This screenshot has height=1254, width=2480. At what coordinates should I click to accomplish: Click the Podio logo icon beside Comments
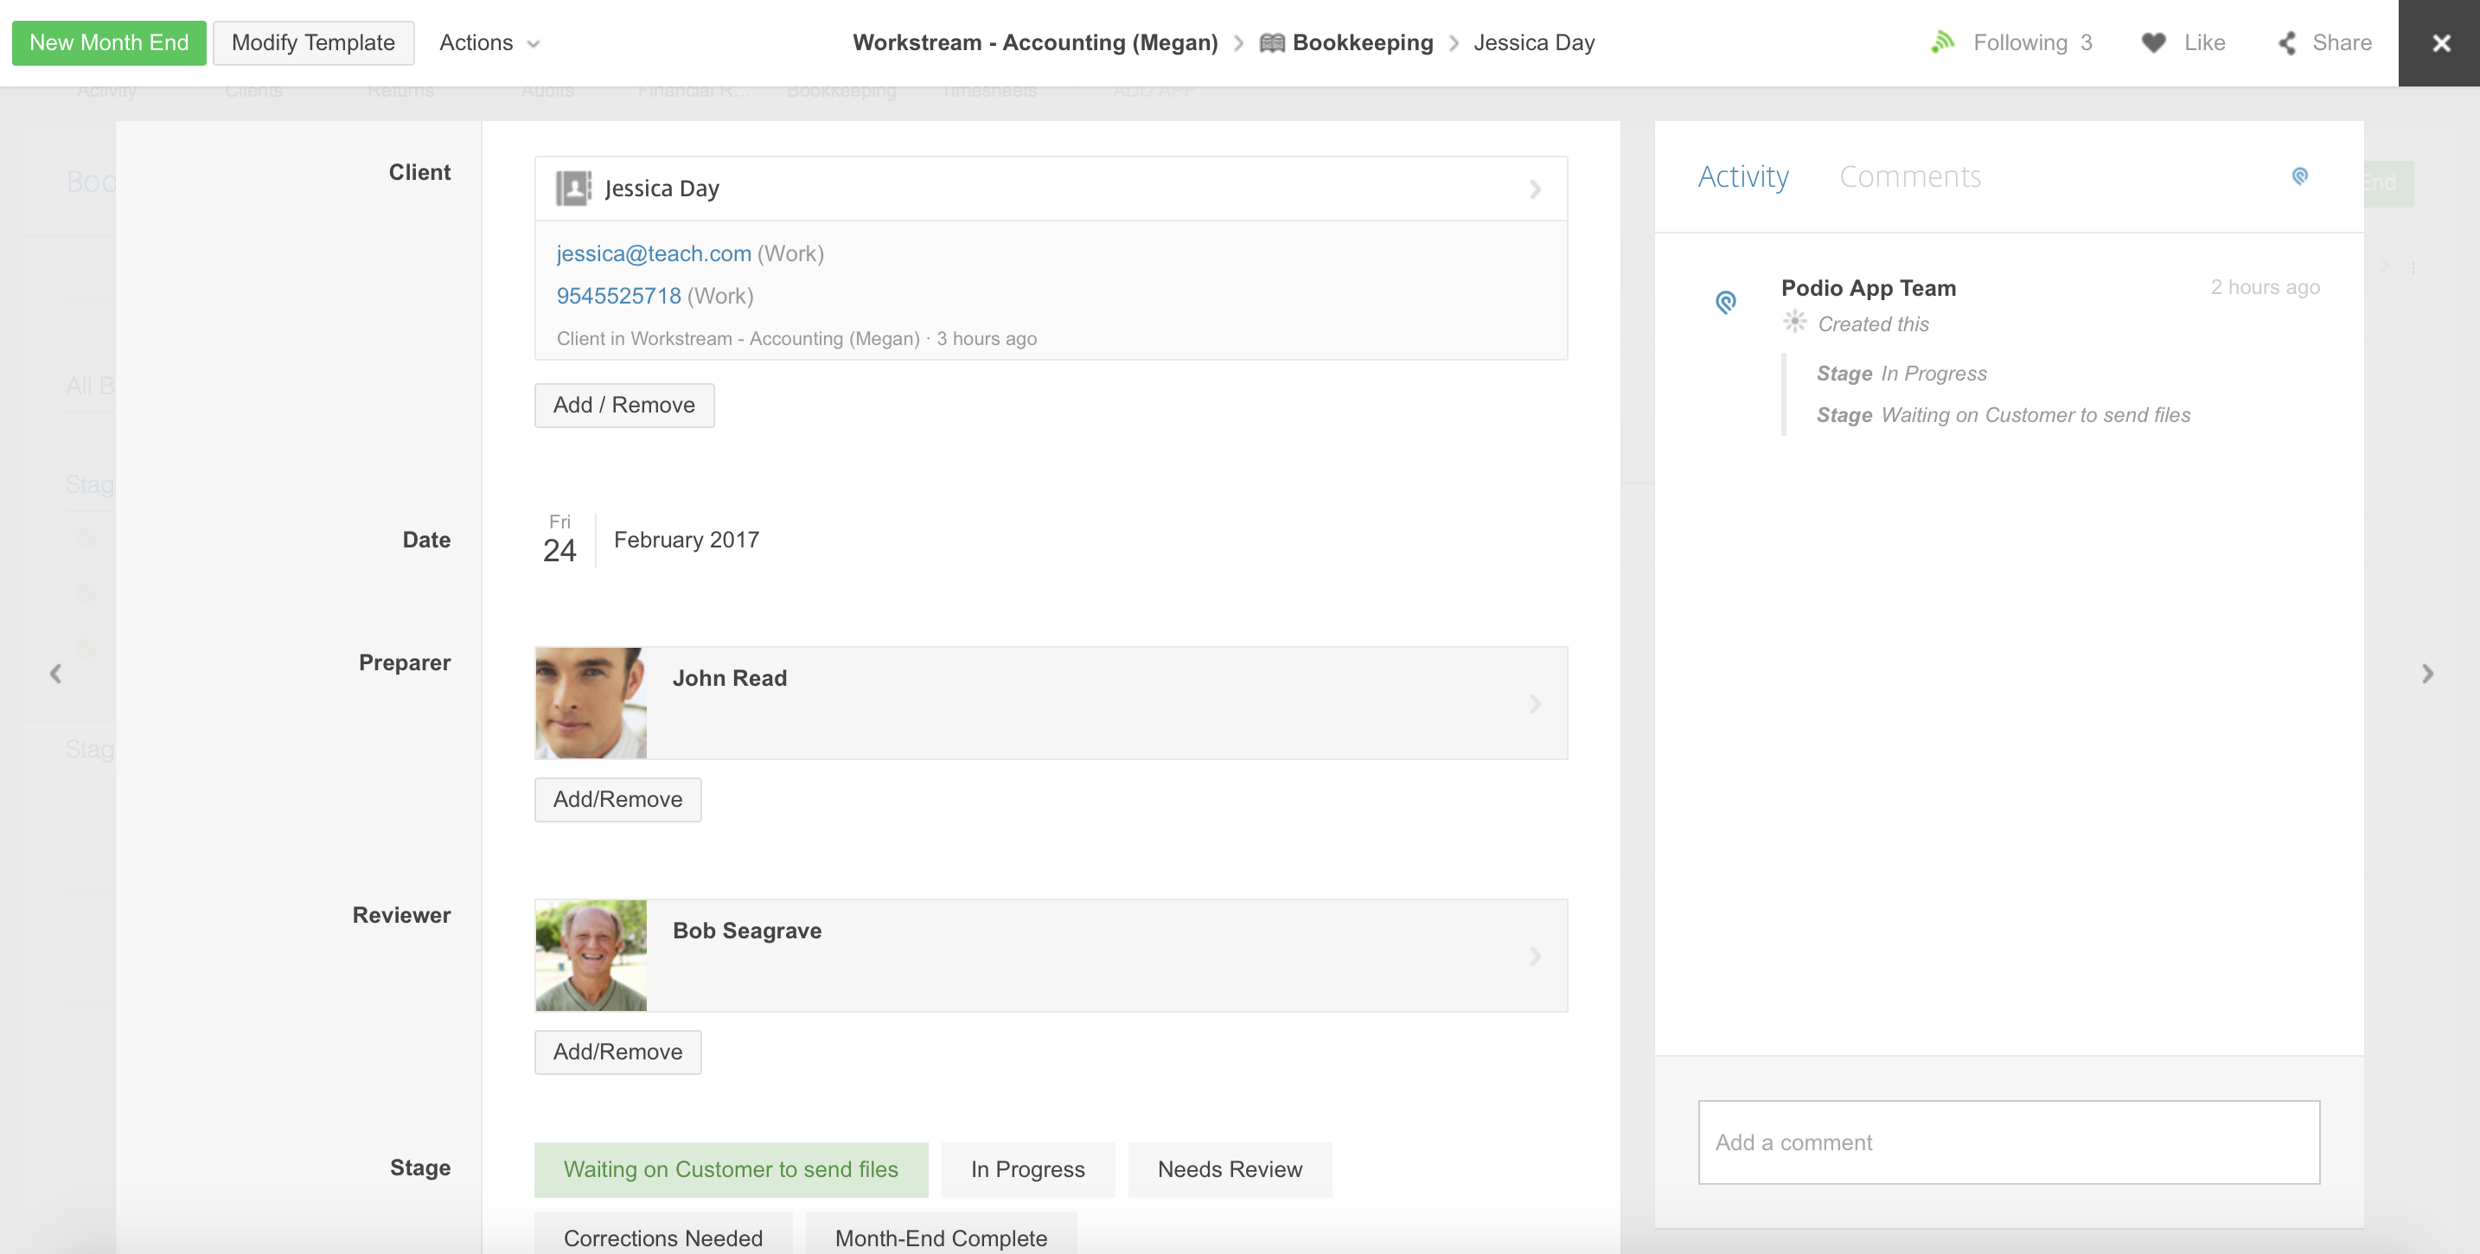tap(2299, 176)
